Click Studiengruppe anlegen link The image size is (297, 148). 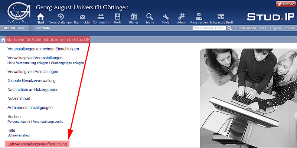click(x=68, y=63)
